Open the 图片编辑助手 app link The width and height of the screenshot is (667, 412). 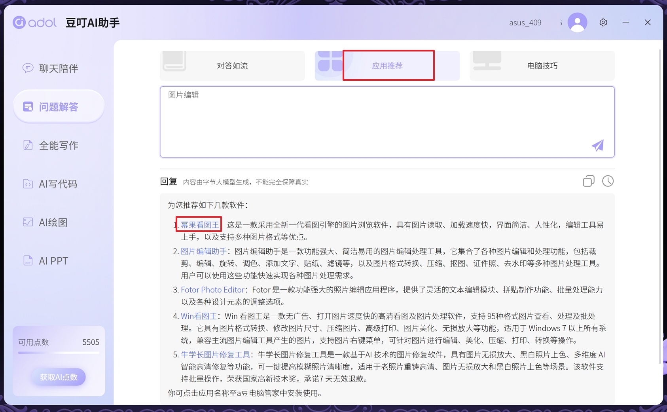[x=204, y=251]
